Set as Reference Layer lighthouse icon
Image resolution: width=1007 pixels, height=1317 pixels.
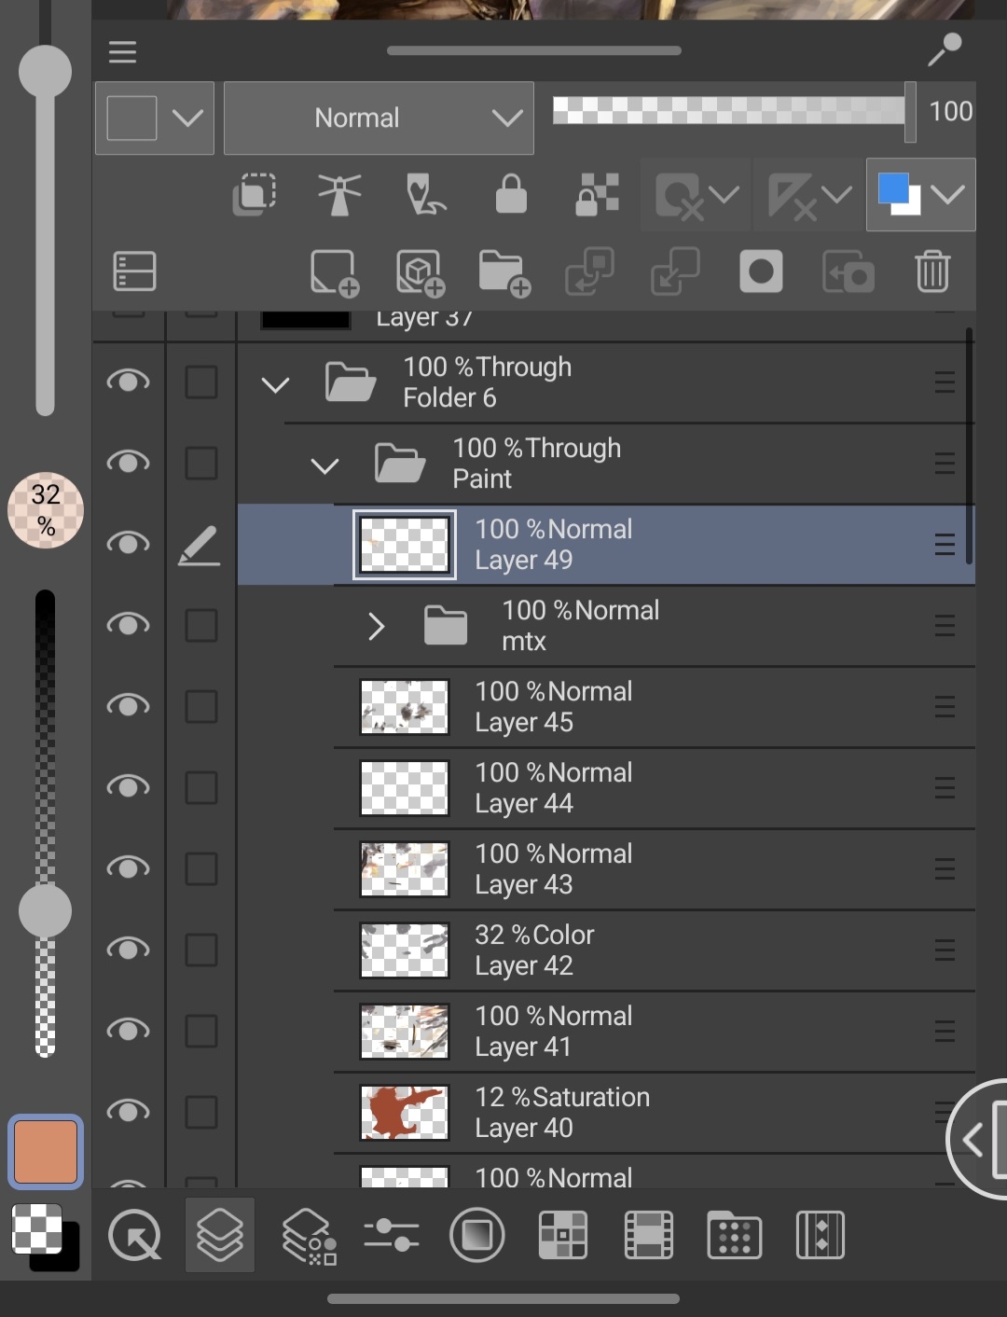[339, 195]
